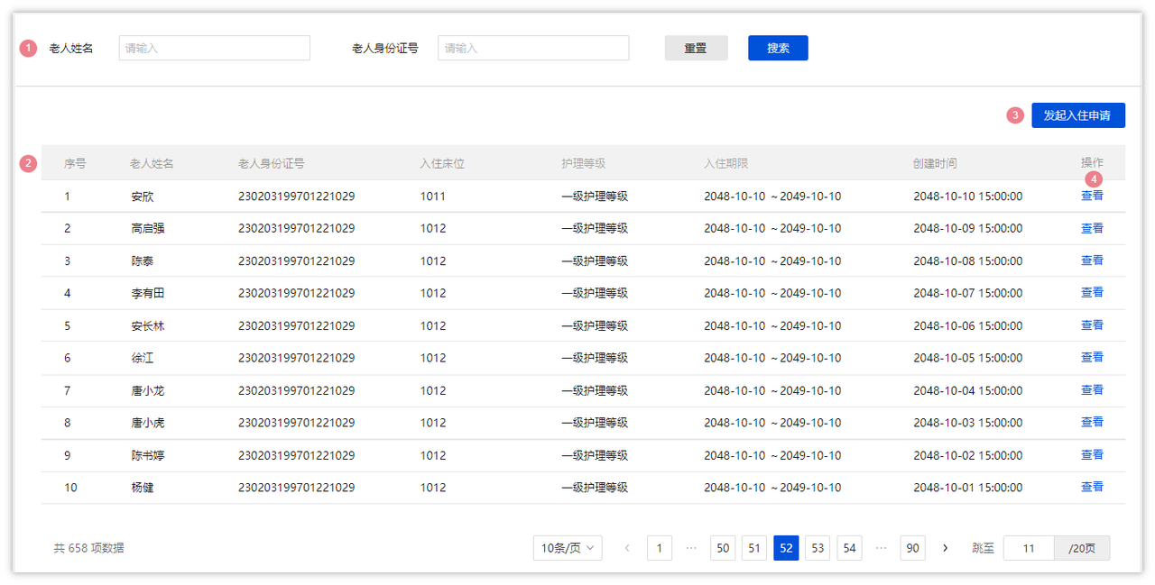
Task: Select name cell 高启强
Action: 148,229
